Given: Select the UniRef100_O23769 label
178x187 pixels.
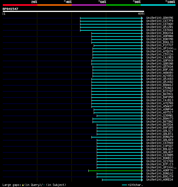Looking at the screenshot, I should coord(160,161).
